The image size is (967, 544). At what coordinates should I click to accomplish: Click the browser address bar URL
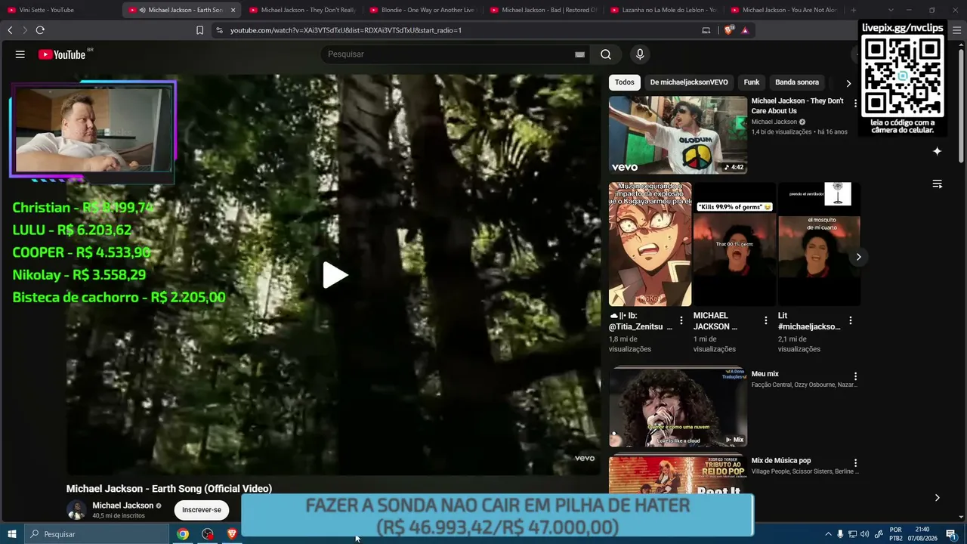[x=346, y=30]
